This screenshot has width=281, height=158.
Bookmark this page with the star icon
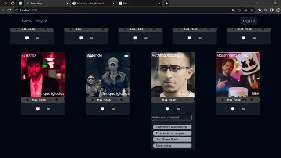[x=252, y=10]
